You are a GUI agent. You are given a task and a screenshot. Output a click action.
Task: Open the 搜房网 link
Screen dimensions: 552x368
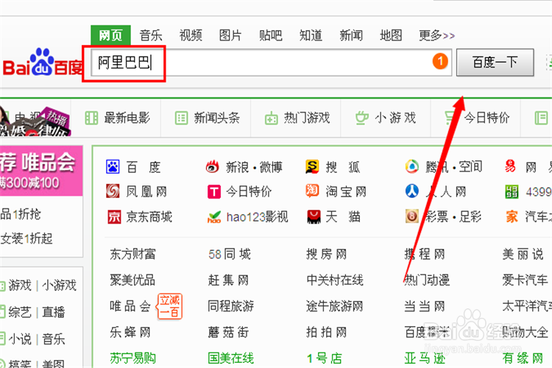pyautogui.click(x=327, y=254)
